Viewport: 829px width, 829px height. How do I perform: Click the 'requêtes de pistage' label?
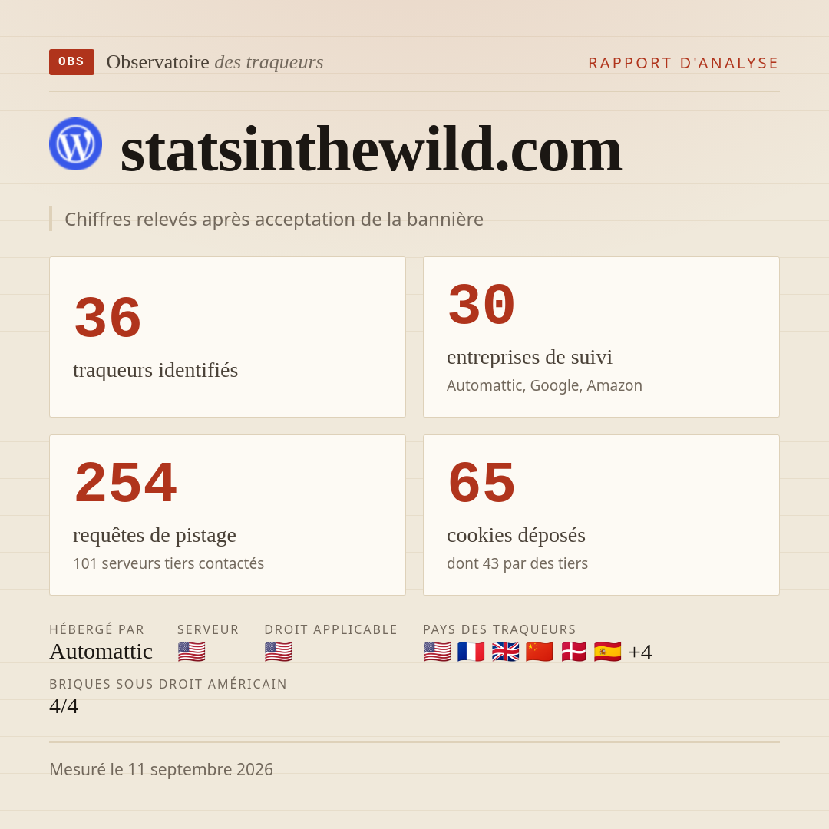[154, 535]
